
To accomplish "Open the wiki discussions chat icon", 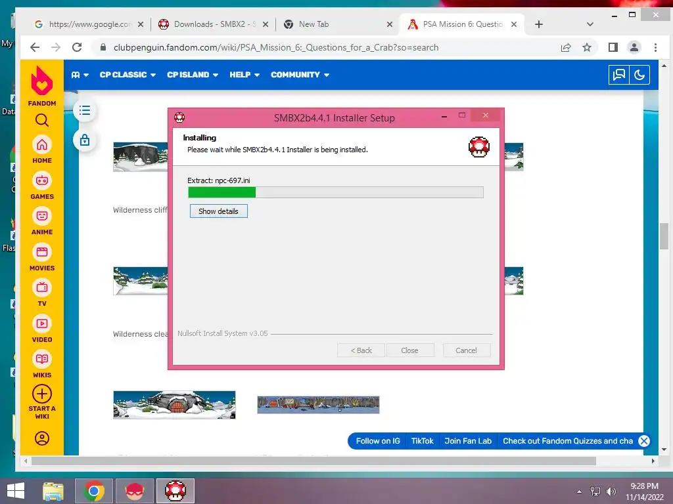I will point(619,75).
